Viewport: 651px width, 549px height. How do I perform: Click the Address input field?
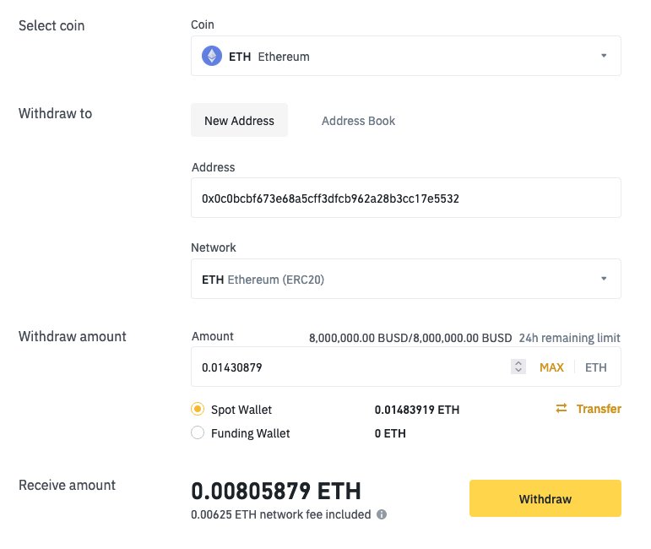(405, 198)
